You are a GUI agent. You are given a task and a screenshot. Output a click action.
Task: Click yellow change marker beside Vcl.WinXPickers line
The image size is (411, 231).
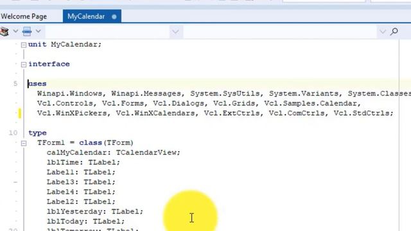(x=20, y=114)
